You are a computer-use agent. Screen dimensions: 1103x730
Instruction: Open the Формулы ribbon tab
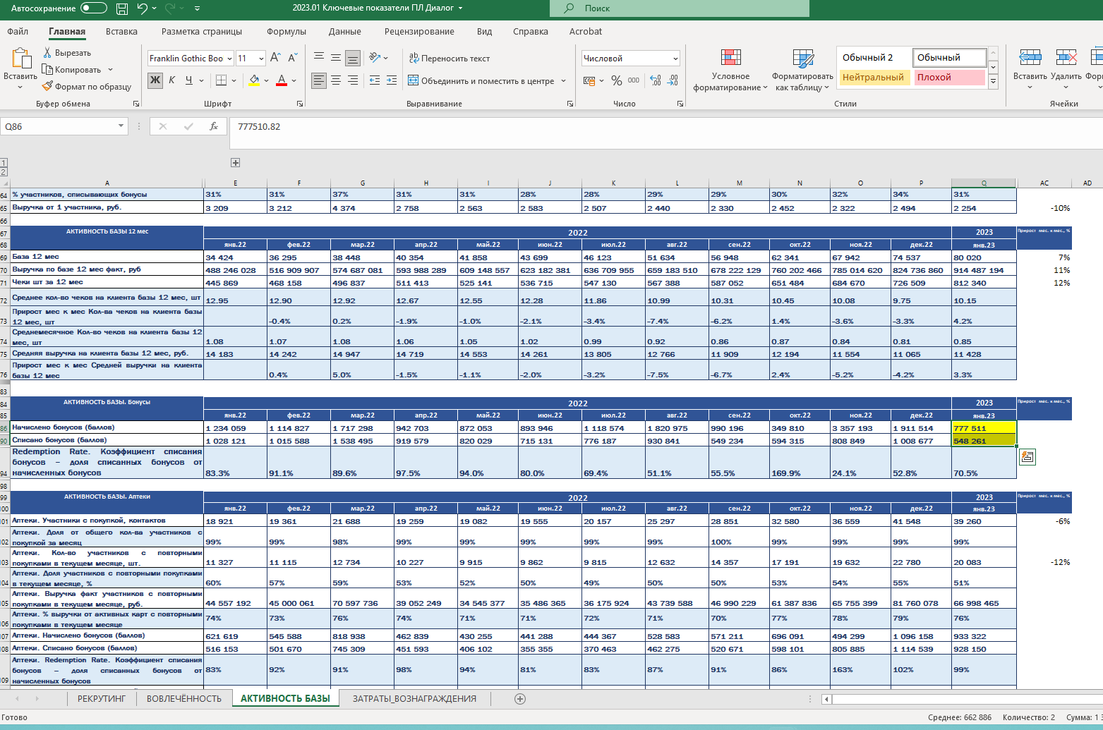[x=286, y=32]
